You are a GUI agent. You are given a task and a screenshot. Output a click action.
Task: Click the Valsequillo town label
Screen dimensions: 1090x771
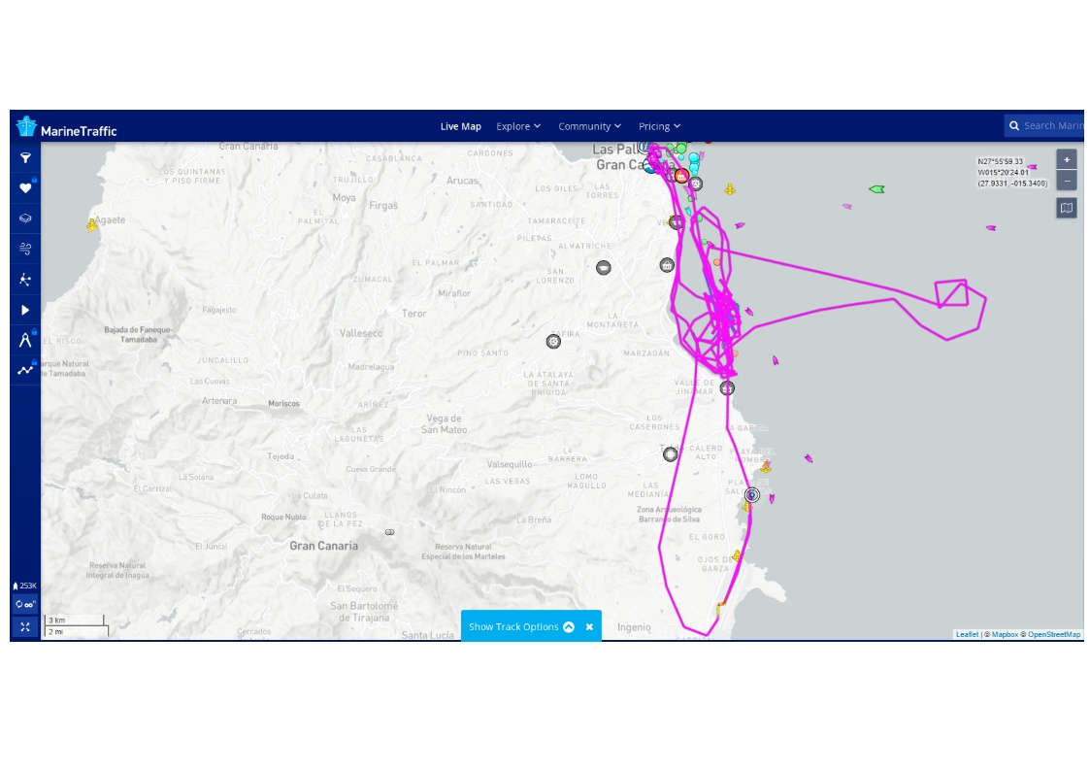point(510,464)
